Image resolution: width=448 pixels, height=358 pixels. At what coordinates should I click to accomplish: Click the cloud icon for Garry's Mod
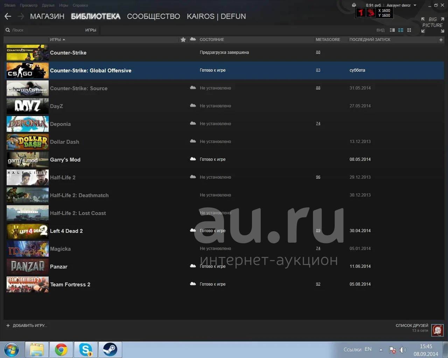(x=193, y=159)
